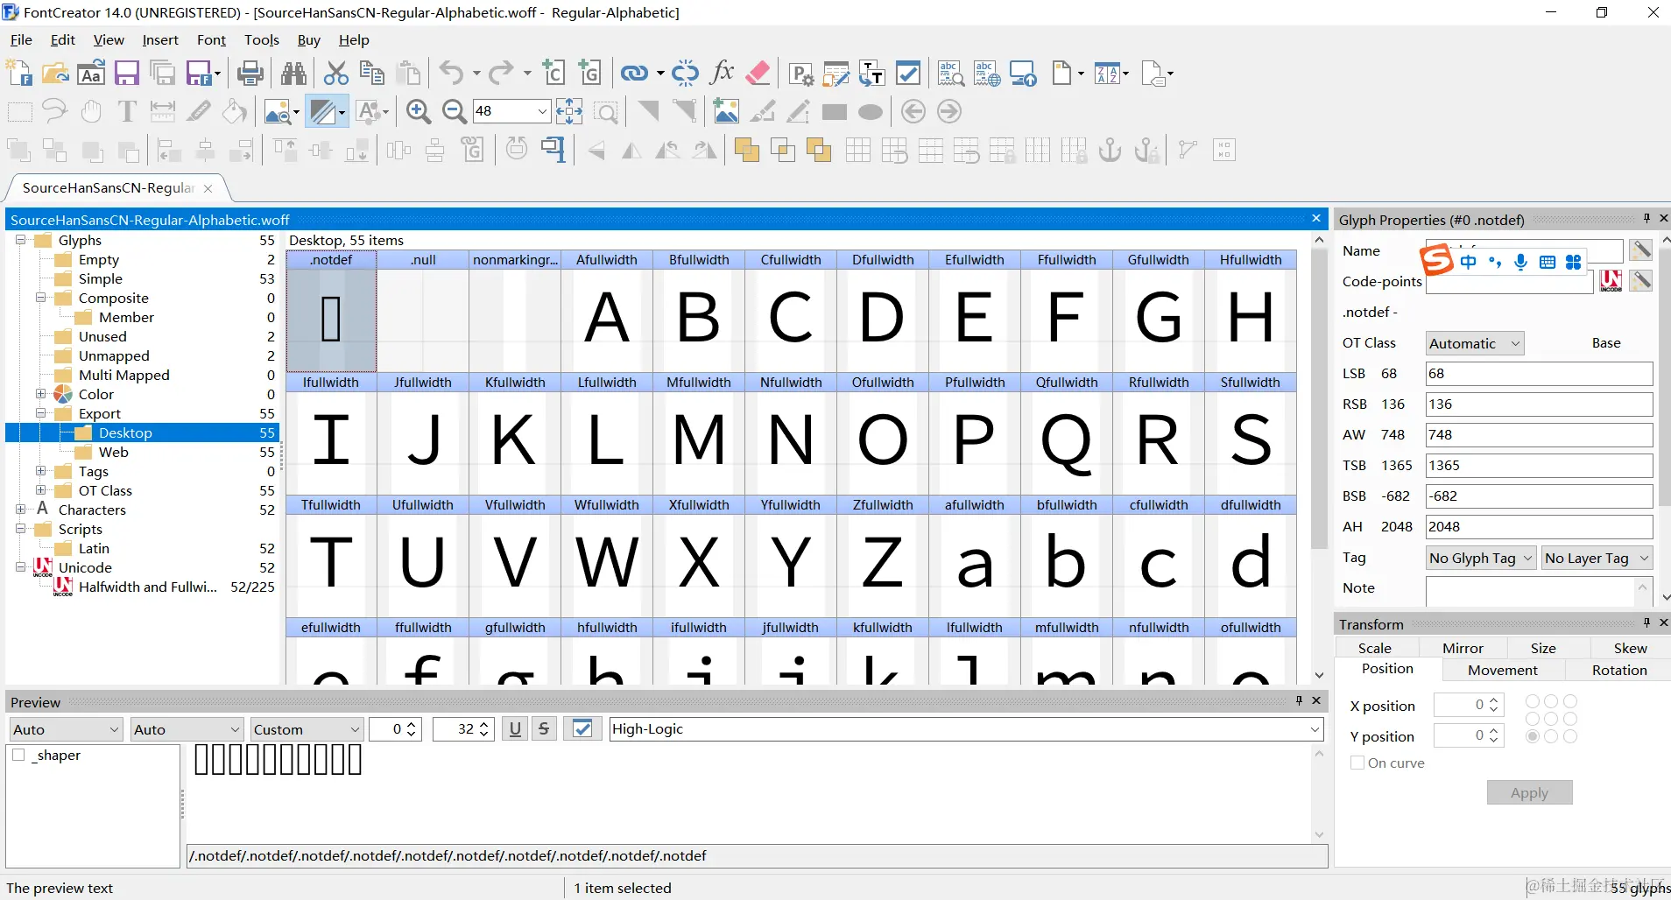Click the Open Font folder icon
The width and height of the screenshot is (1671, 900).
[55, 73]
